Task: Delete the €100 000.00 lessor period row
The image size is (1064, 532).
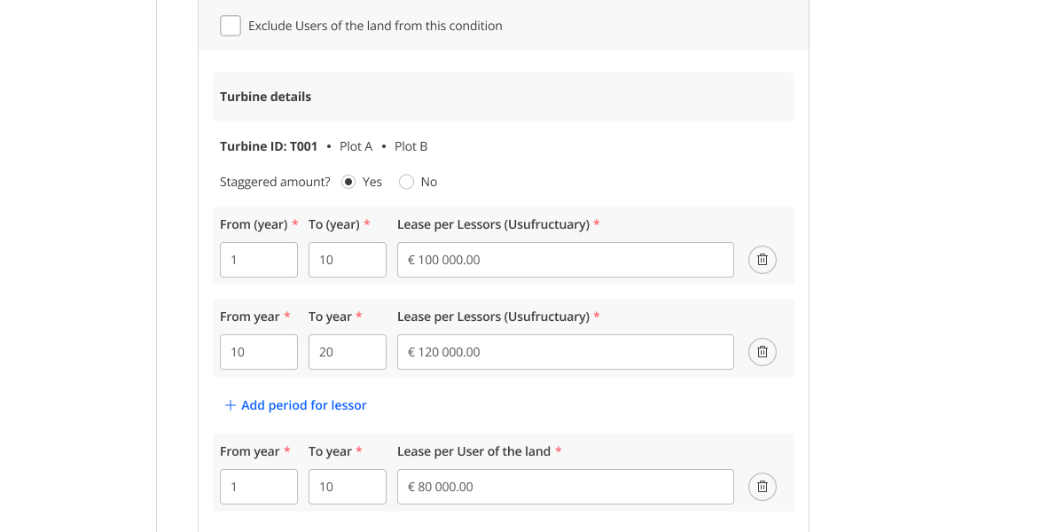Action: (x=762, y=260)
